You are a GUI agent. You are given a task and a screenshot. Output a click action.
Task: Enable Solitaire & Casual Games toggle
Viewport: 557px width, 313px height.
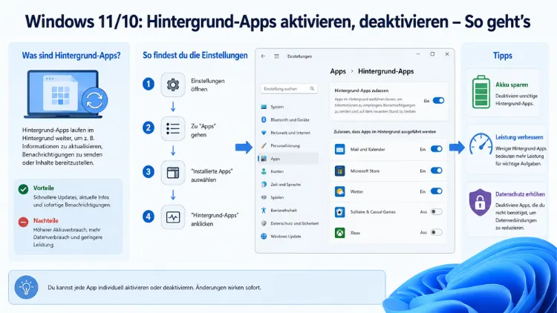coord(436,212)
